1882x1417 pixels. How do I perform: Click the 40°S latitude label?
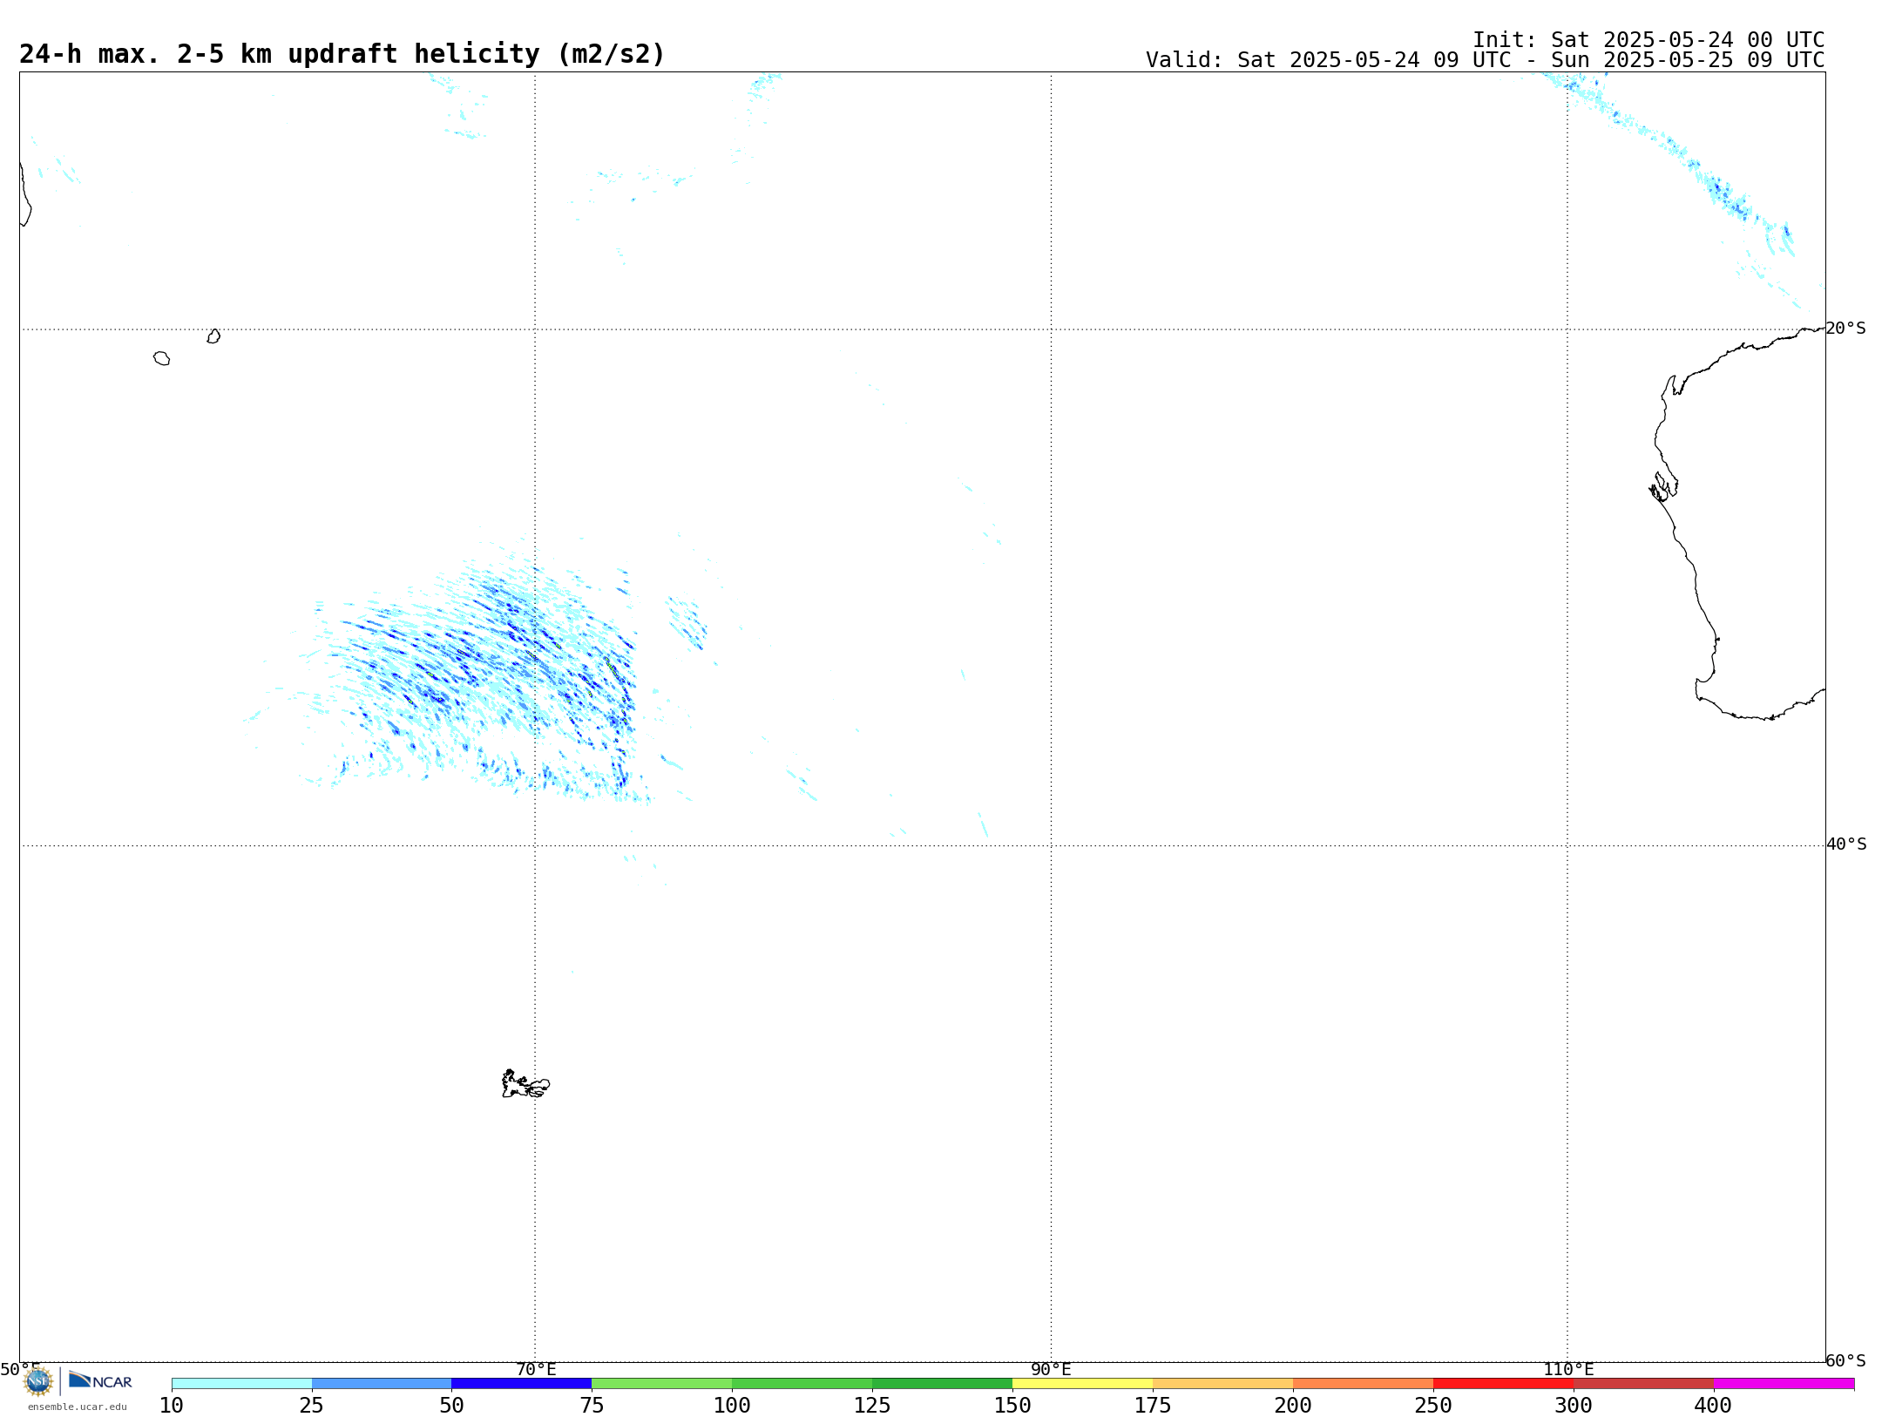1846,844
